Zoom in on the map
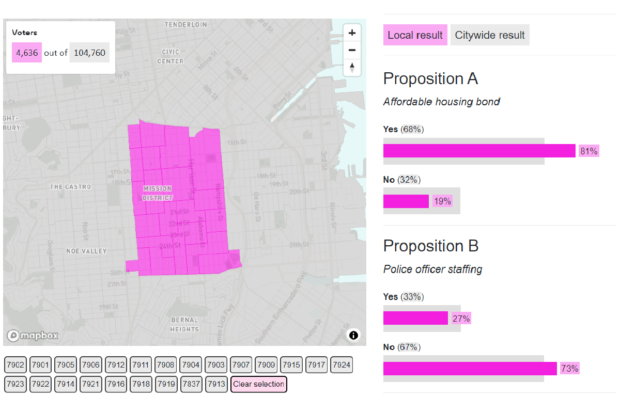Image resolution: width=620 pixels, height=413 pixels. point(352,32)
